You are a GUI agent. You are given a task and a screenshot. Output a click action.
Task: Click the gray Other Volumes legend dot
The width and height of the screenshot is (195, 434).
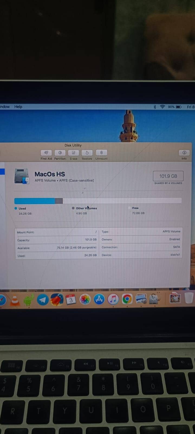(x=73, y=208)
